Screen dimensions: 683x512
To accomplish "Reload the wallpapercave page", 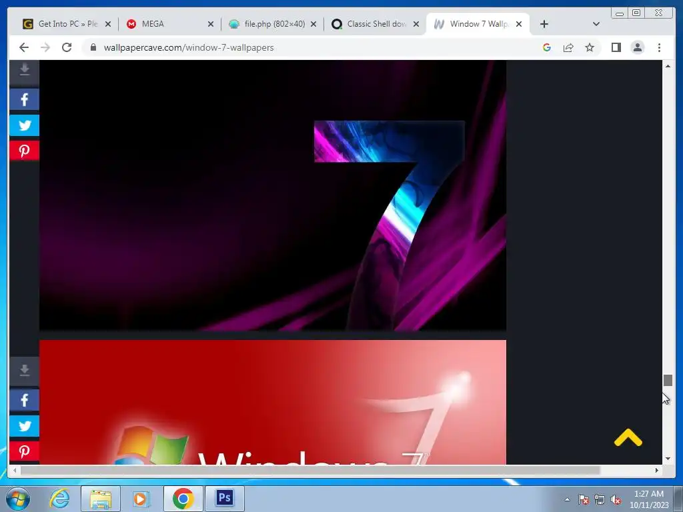I will point(67,47).
